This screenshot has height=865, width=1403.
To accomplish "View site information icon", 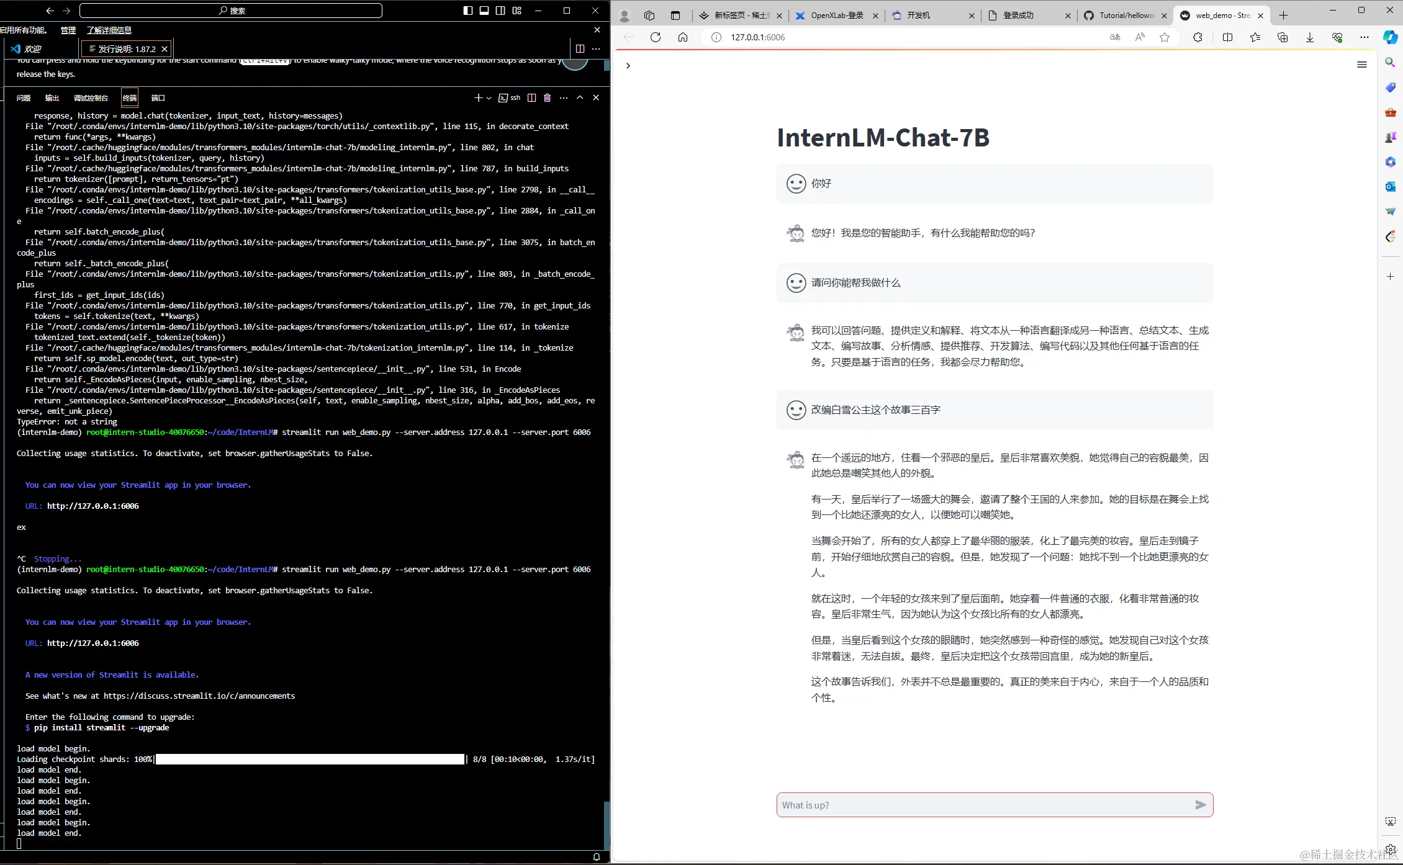I will click(716, 37).
